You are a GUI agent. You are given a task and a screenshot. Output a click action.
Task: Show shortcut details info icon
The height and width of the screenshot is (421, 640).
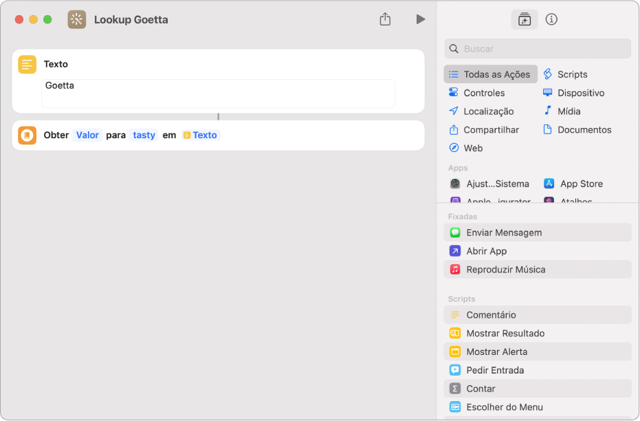[x=551, y=19]
